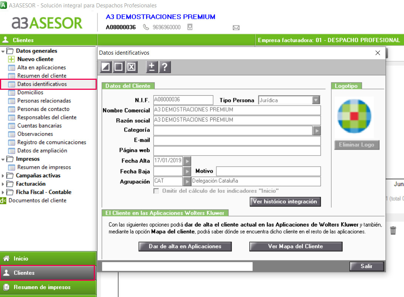Open the Inicio navigation section

click(48, 258)
